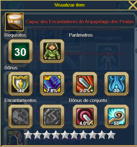Click the Bônus de conjunto heading
The height and width of the screenshot is (147, 137).
point(88,100)
